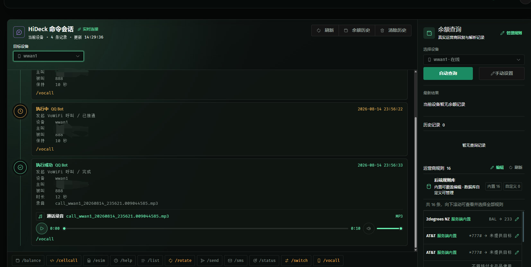This screenshot has height=267, width=531.
Task: Click the /balance command chip
Action: (28, 261)
